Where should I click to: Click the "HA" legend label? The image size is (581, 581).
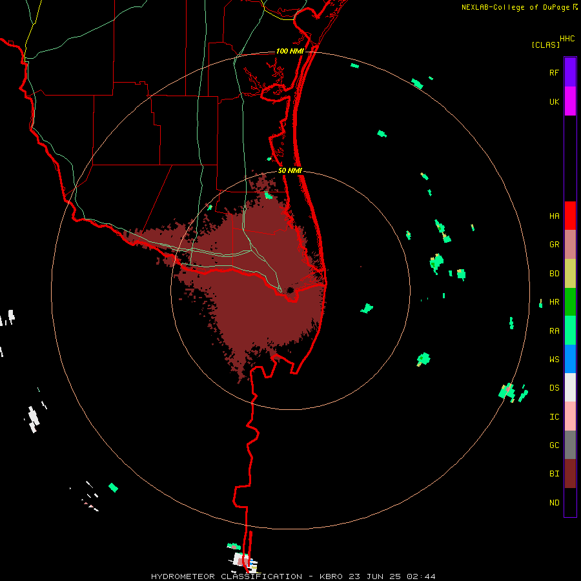pyautogui.click(x=554, y=216)
